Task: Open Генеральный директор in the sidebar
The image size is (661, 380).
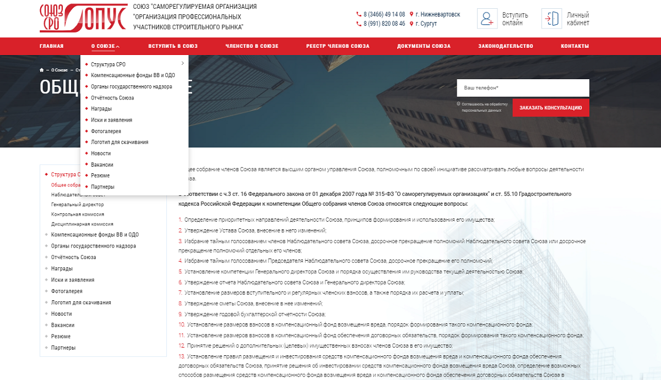Action: [78, 205]
